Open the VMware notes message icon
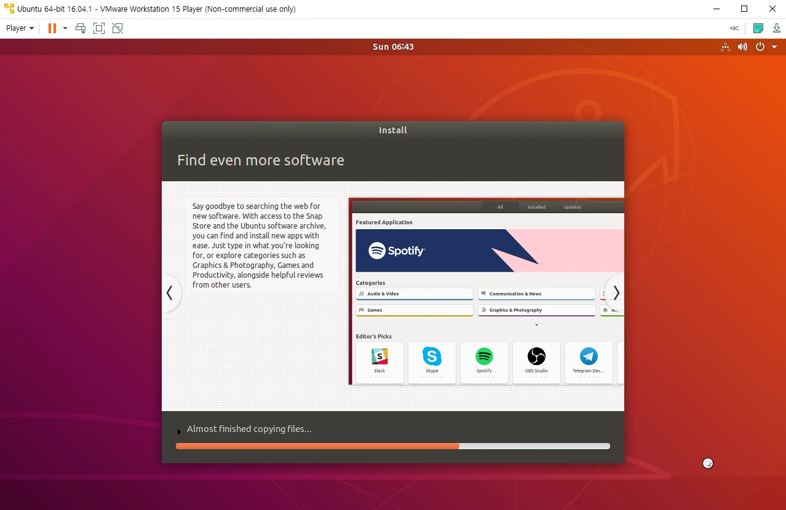This screenshot has height=510, width=786. coord(758,28)
